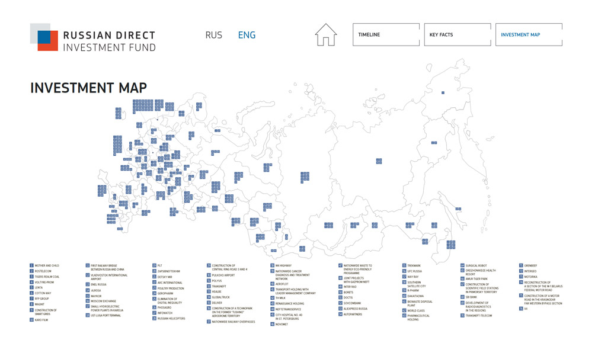The width and height of the screenshot is (598, 359).
Task: Click legend number box for Enel Russia
Action: pos(88,284)
